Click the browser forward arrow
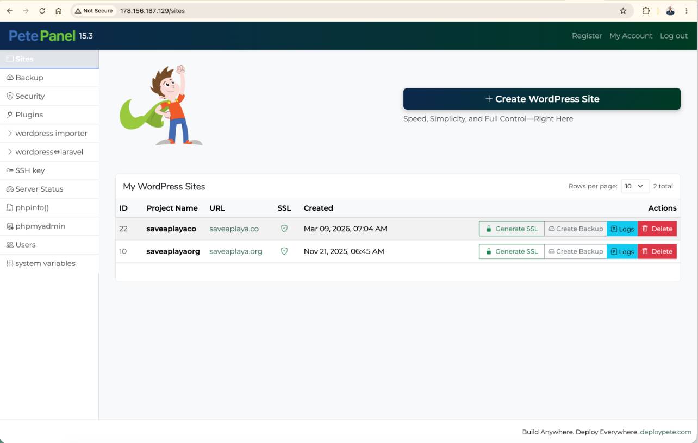Screen dimensions: 698x443 pos(26,11)
